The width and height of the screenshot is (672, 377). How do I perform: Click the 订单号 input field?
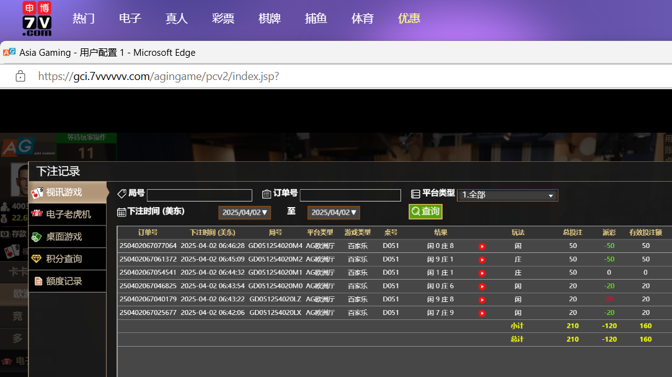[350, 195]
